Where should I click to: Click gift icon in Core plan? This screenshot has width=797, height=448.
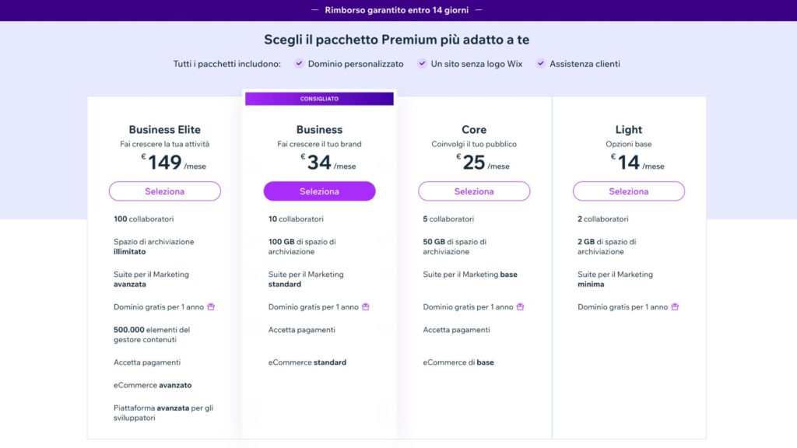521,306
